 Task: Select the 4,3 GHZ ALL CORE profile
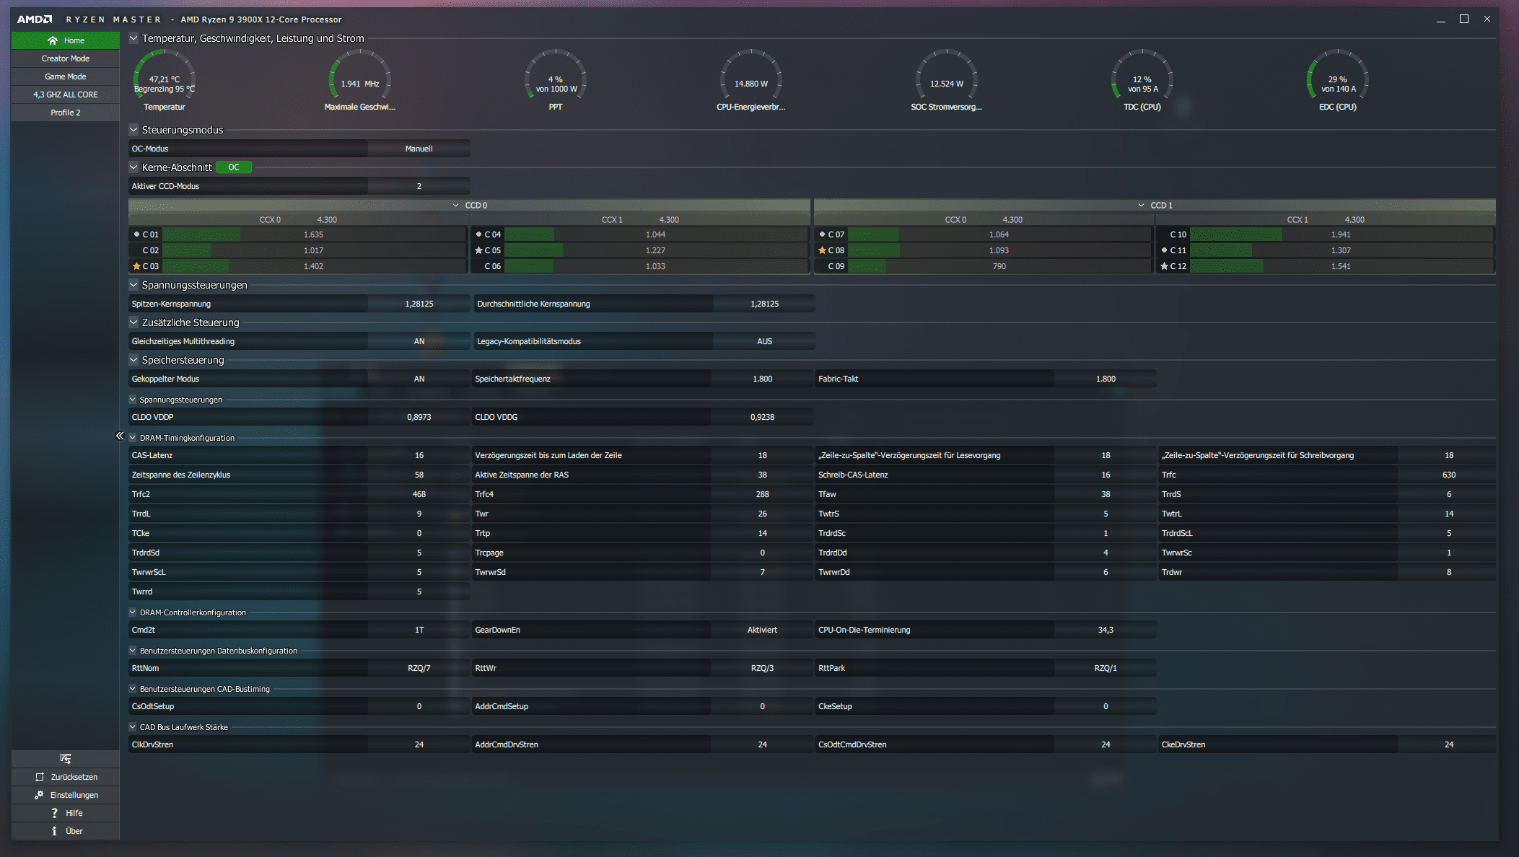(66, 95)
